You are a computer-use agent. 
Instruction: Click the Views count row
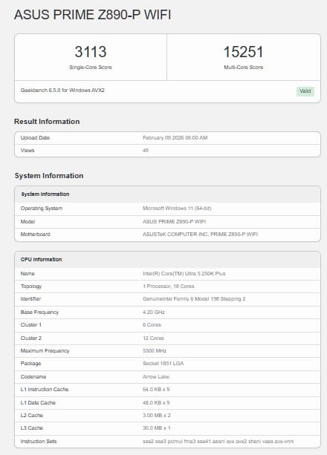(167, 151)
